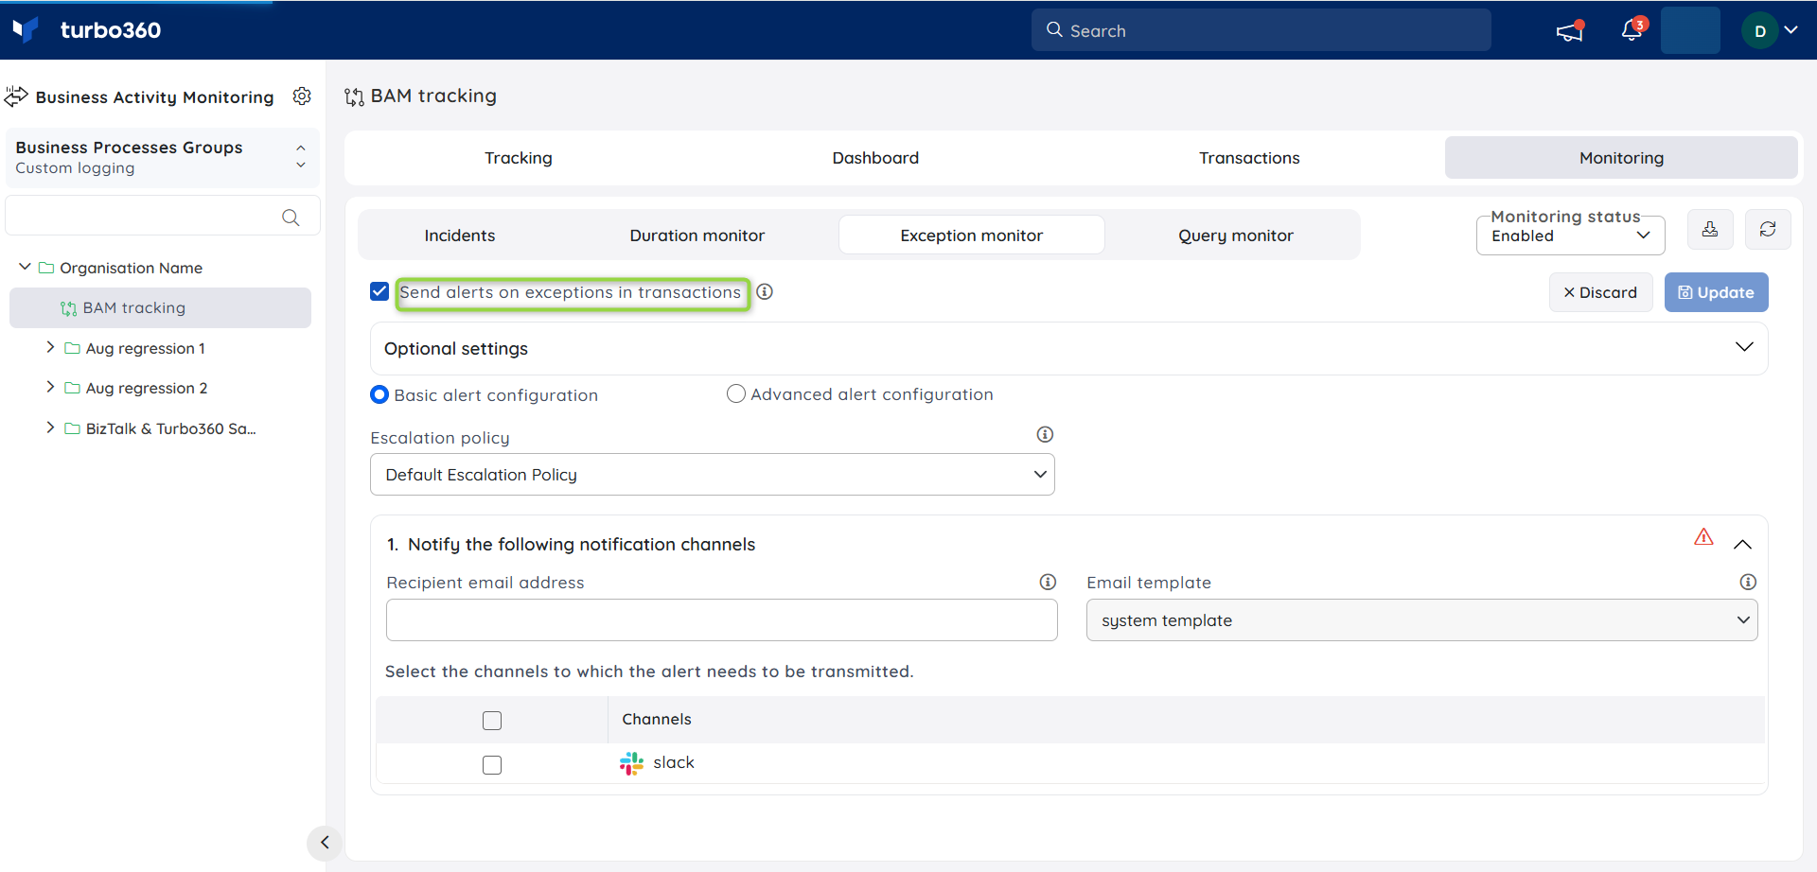Select Advanced alert configuration radio
This screenshot has height=872, width=1817.
tap(736, 393)
